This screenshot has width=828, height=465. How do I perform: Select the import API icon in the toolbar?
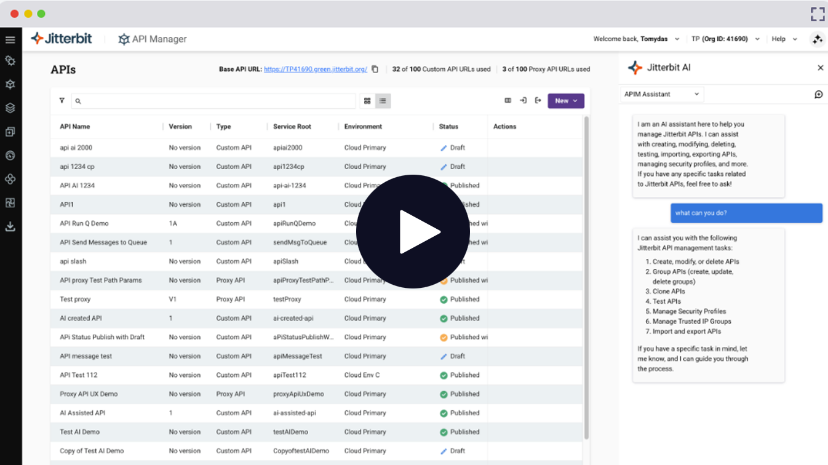tap(523, 101)
